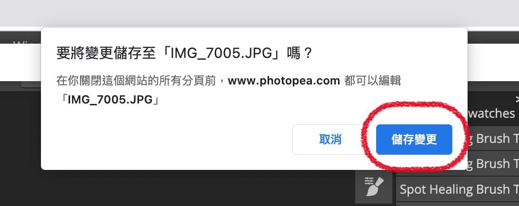Viewport: 519px width, 206px height.
Task: Click the partly hidden button under dialog's left edge
Action: coord(31,85)
